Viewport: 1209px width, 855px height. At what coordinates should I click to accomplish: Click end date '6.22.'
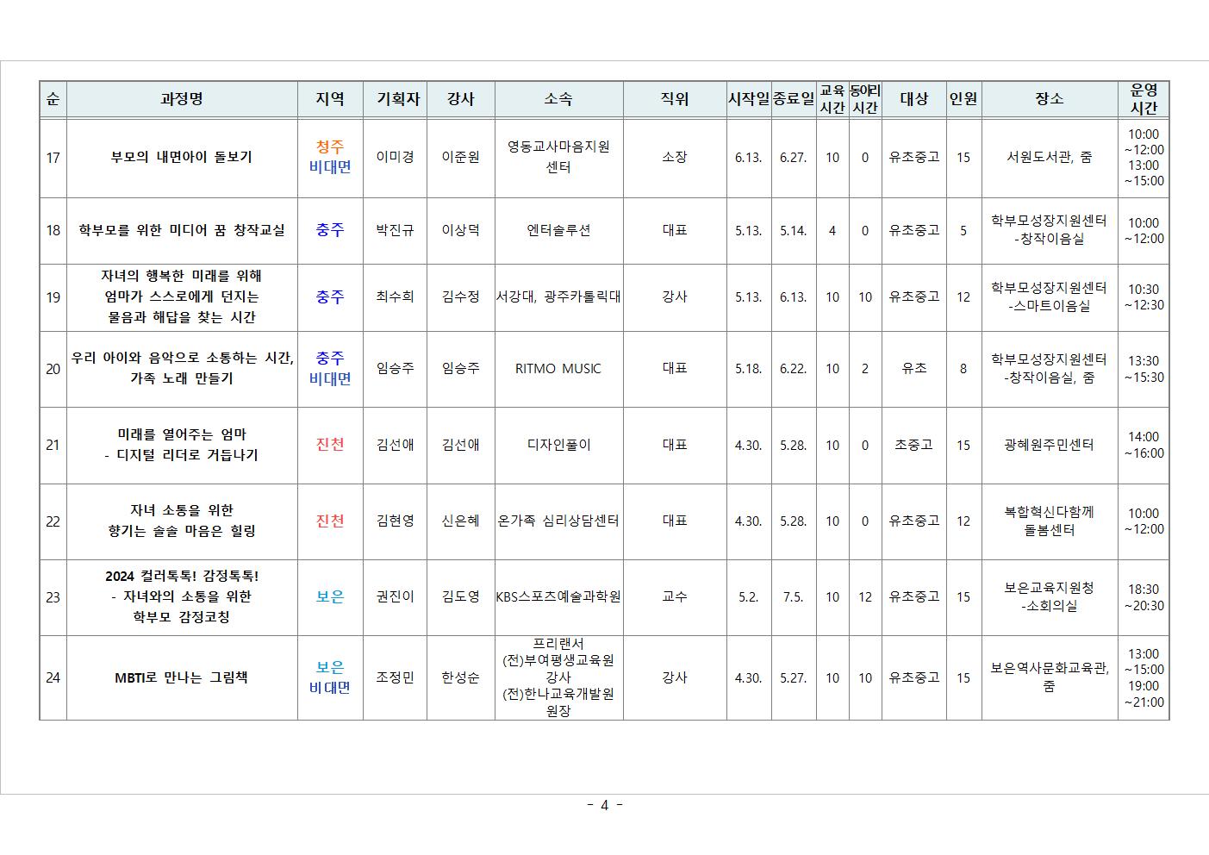pos(793,368)
